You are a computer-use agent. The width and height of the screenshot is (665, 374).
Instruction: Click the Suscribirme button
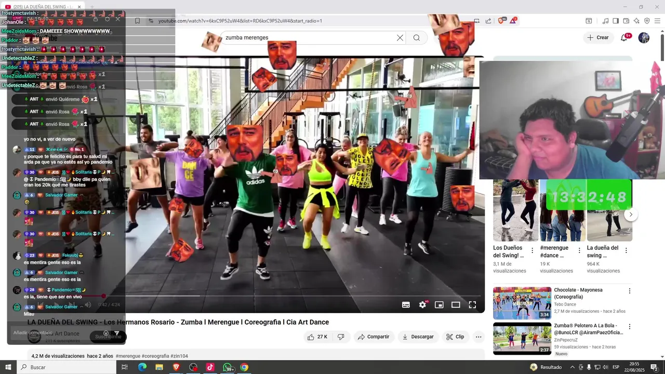108,337
